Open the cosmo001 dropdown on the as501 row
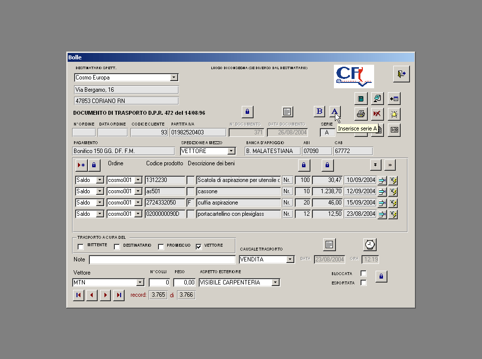Image resolution: width=482 pixels, height=359 pixels. [138, 191]
